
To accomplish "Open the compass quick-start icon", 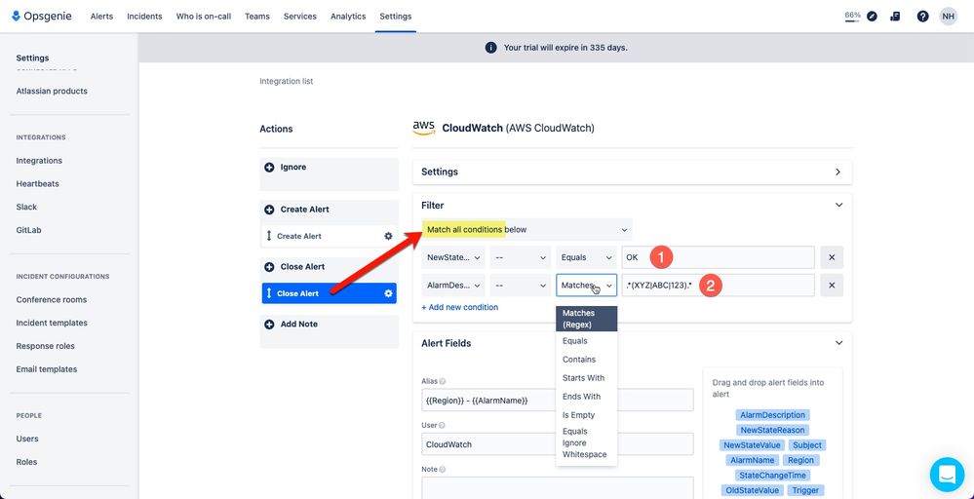I will pos(872,17).
